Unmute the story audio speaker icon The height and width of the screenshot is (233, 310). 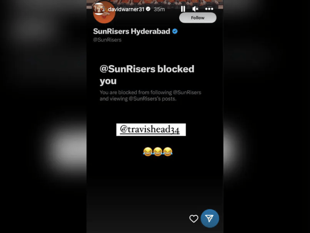pyautogui.click(x=195, y=9)
